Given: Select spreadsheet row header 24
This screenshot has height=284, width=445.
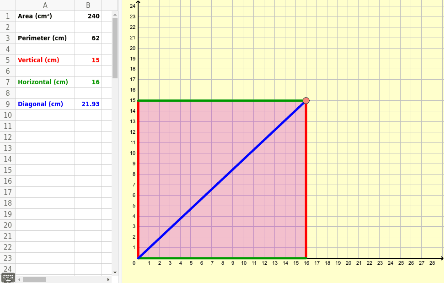Looking at the screenshot, I should (x=8, y=269).
